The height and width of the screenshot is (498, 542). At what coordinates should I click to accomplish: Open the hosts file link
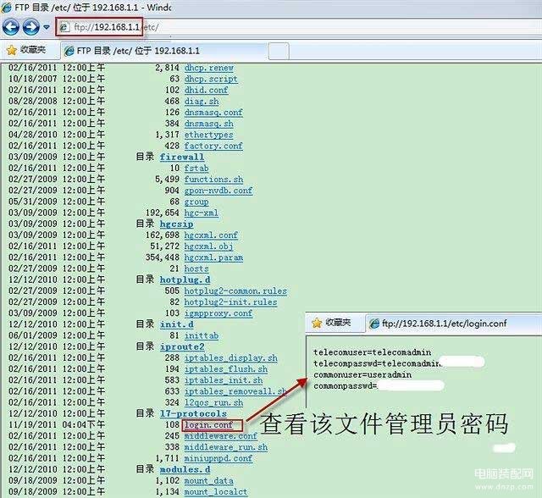[196, 268]
